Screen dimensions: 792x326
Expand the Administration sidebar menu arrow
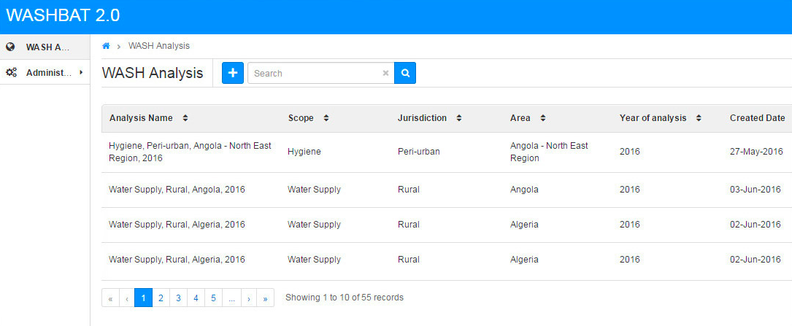81,72
